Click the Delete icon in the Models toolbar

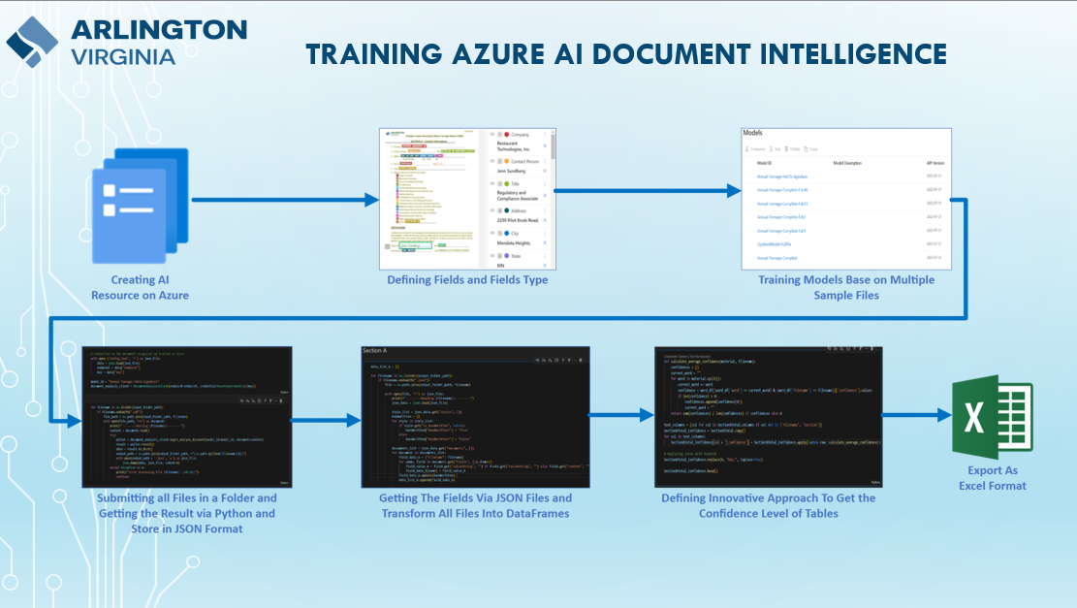(x=787, y=148)
